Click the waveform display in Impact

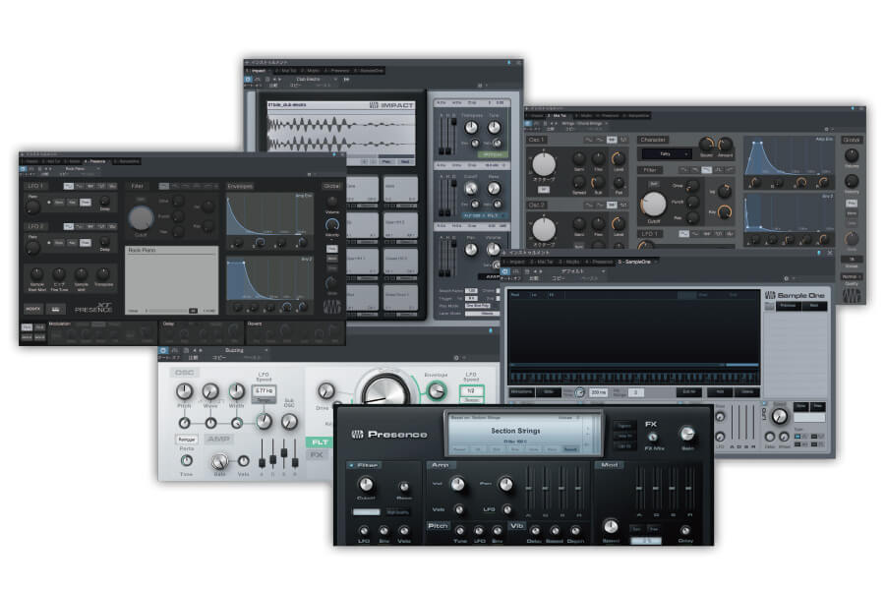click(341, 133)
